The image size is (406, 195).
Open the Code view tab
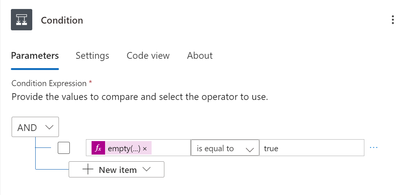click(148, 56)
